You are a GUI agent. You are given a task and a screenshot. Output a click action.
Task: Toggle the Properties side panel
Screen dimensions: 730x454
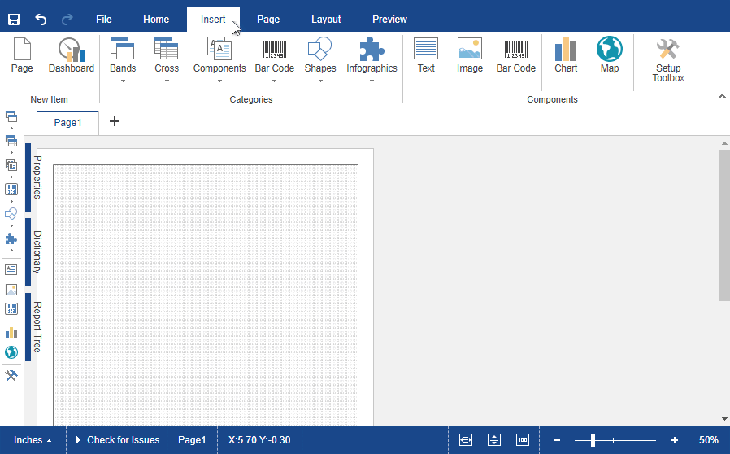[34, 177]
